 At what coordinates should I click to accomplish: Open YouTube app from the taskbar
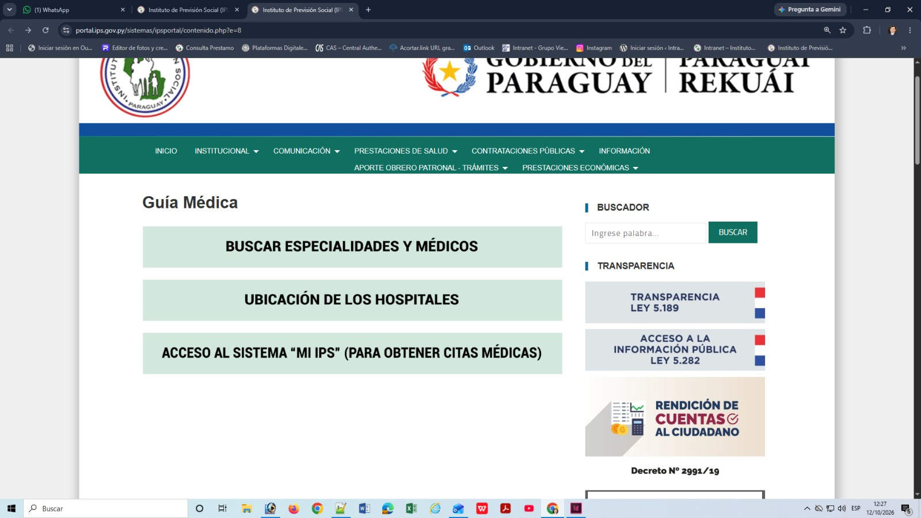[529, 508]
